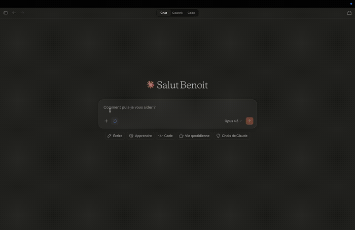This screenshot has width=355, height=230.
Task: Switch to the Cowork tab
Action: [x=177, y=13]
